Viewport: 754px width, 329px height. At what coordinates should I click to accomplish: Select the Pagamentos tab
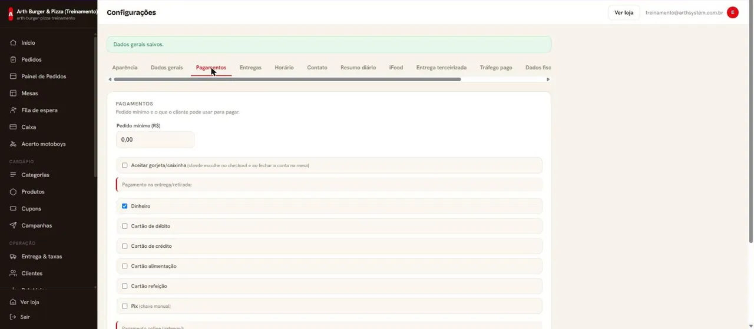[211, 68]
